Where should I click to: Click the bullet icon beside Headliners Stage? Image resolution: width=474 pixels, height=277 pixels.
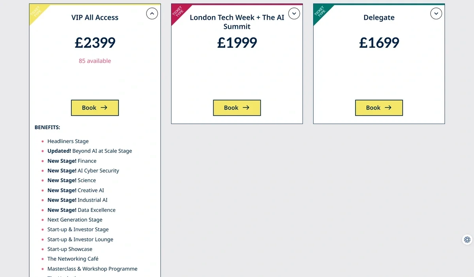click(x=43, y=141)
